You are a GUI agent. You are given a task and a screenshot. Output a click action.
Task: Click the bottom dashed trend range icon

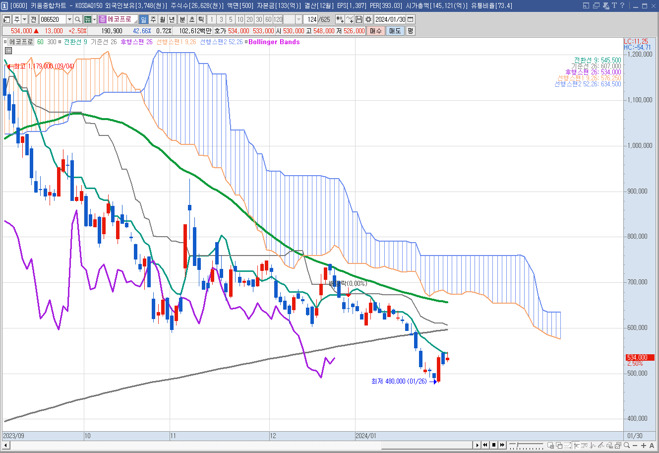point(567,445)
